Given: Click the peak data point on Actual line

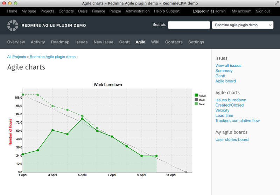Looking at the screenshot, I should (x=82, y=118).
